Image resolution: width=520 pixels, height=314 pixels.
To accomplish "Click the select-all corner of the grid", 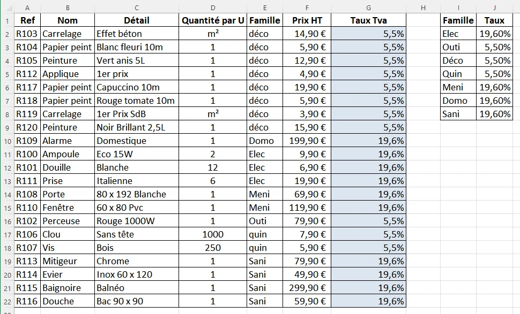I will coord(7,7).
